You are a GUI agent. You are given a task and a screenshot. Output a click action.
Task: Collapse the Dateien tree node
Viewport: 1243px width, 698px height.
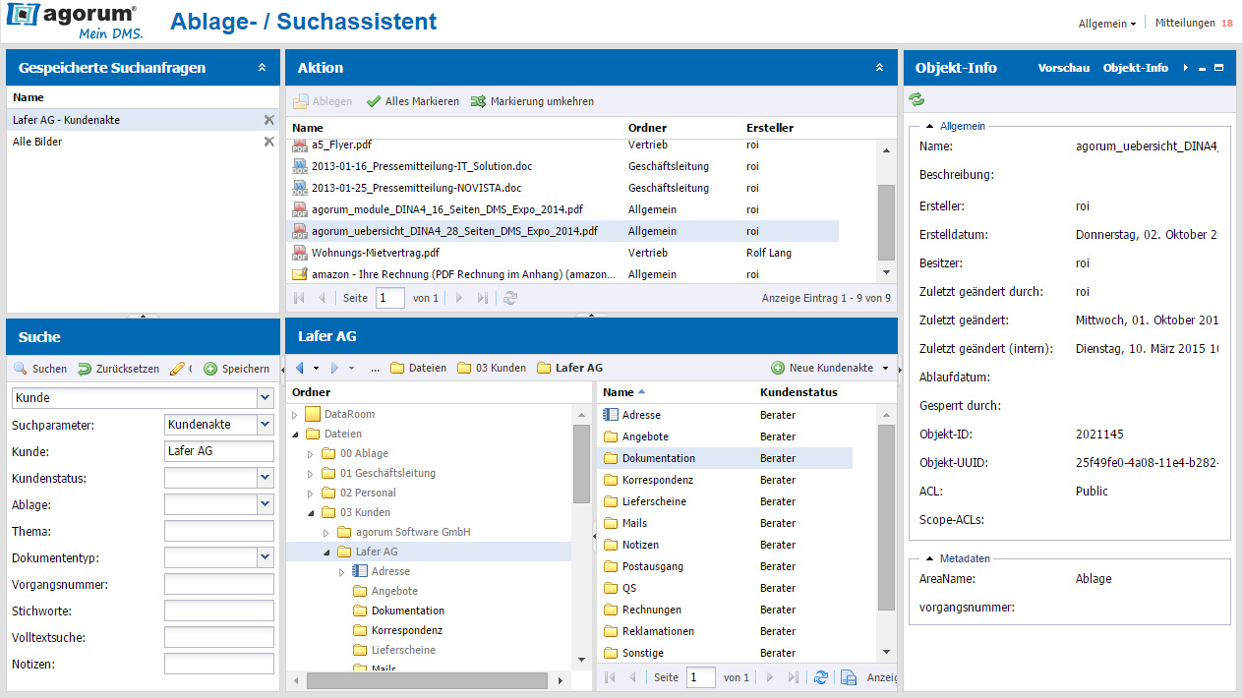[x=294, y=435]
